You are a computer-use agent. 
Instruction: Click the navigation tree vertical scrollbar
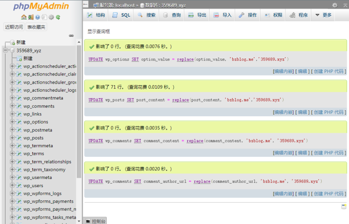[x=79, y=114]
